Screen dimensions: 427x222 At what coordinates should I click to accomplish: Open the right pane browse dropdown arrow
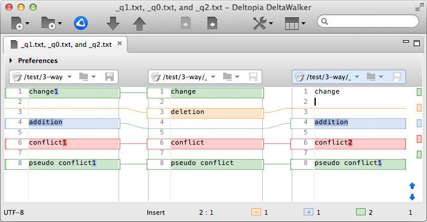tap(381, 77)
